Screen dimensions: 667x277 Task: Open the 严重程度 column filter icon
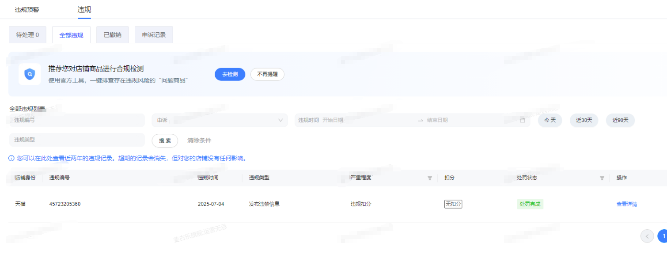429,178
